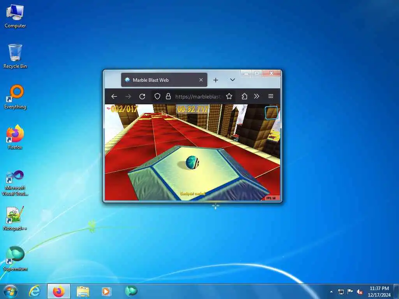Click the muted volume tray icon
399x299 pixels.
[x=360, y=292]
